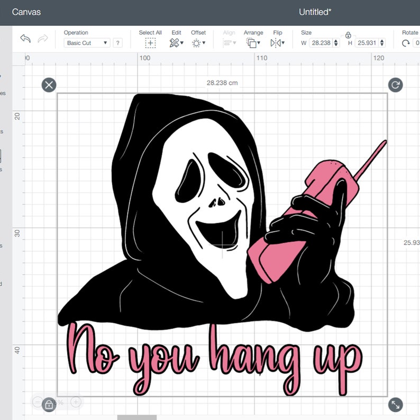Click the horizontal scrollbar thumb at bottom
The image size is (420, 420).
click(x=137, y=417)
